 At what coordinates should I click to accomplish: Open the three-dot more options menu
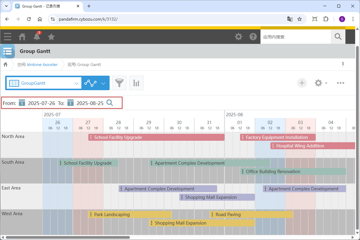[340, 83]
